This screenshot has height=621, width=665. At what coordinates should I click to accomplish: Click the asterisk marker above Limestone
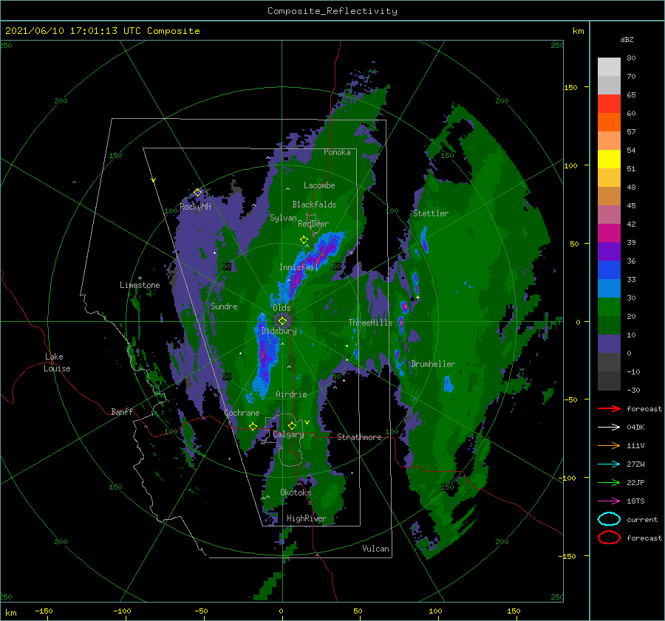click(x=140, y=278)
